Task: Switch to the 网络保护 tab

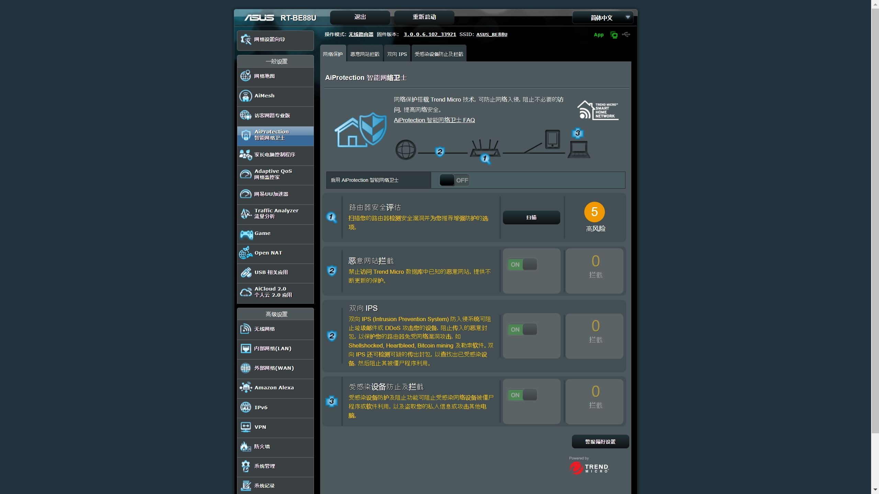Action: tap(333, 54)
